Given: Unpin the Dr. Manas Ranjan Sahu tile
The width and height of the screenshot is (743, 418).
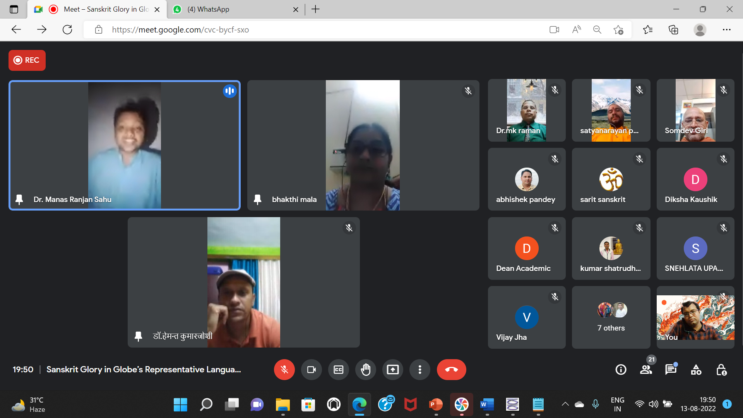Looking at the screenshot, I should click(x=19, y=199).
